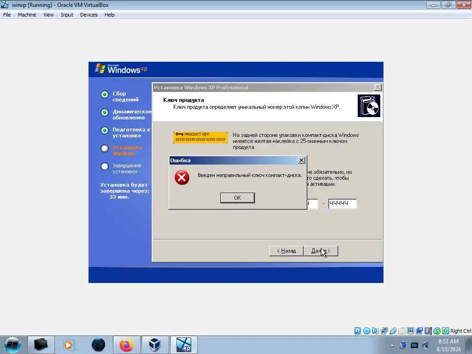Click the clock showing 8:53 AM

[x=448, y=345]
